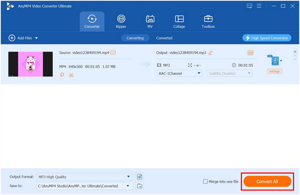The width and height of the screenshot is (300, 195).
Task: Click the output resolution icon
Action: tap(190, 65)
